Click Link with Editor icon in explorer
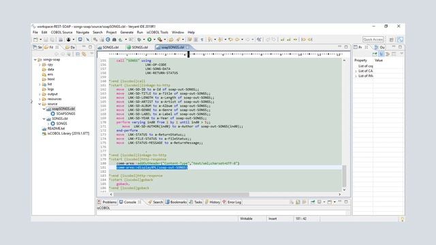Screen dimensions: 436x245 coord(84,54)
